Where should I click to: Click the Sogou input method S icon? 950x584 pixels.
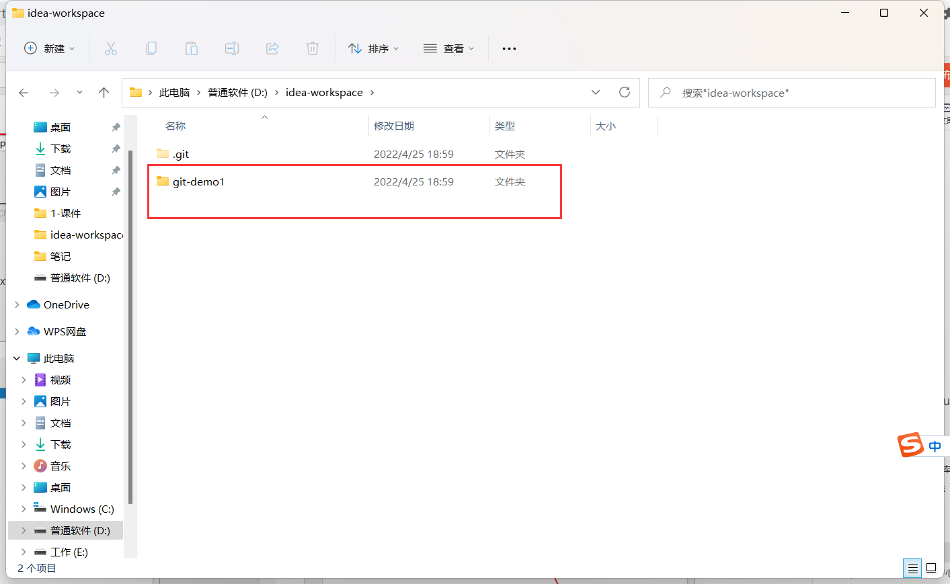(911, 445)
